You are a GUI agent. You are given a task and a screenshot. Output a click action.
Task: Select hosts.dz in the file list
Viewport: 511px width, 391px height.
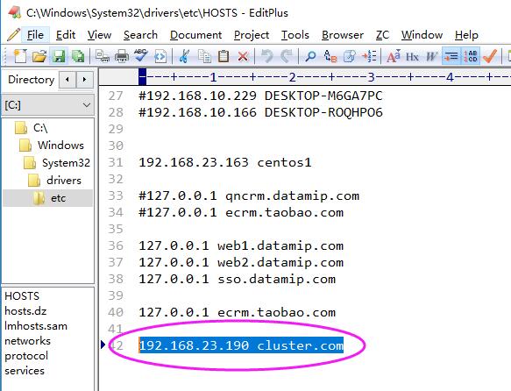coord(25,311)
